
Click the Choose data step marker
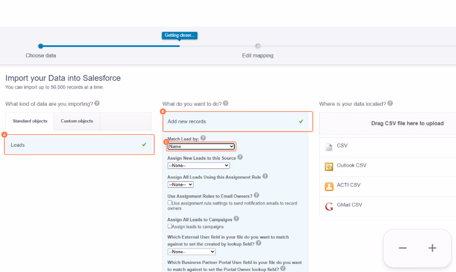(41, 46)
